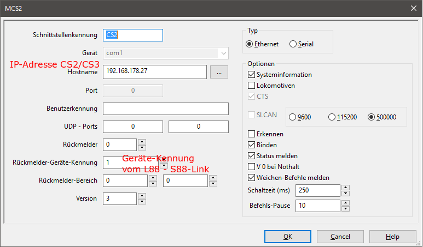This screenshot has height=247, width=423.
Task: Focus the Benutzerkennung input field
Action: click(165, 109)
